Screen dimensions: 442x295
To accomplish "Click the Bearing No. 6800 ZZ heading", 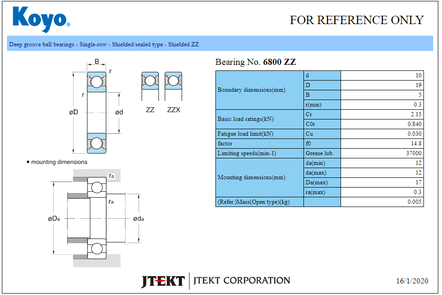I will [256, 62].
